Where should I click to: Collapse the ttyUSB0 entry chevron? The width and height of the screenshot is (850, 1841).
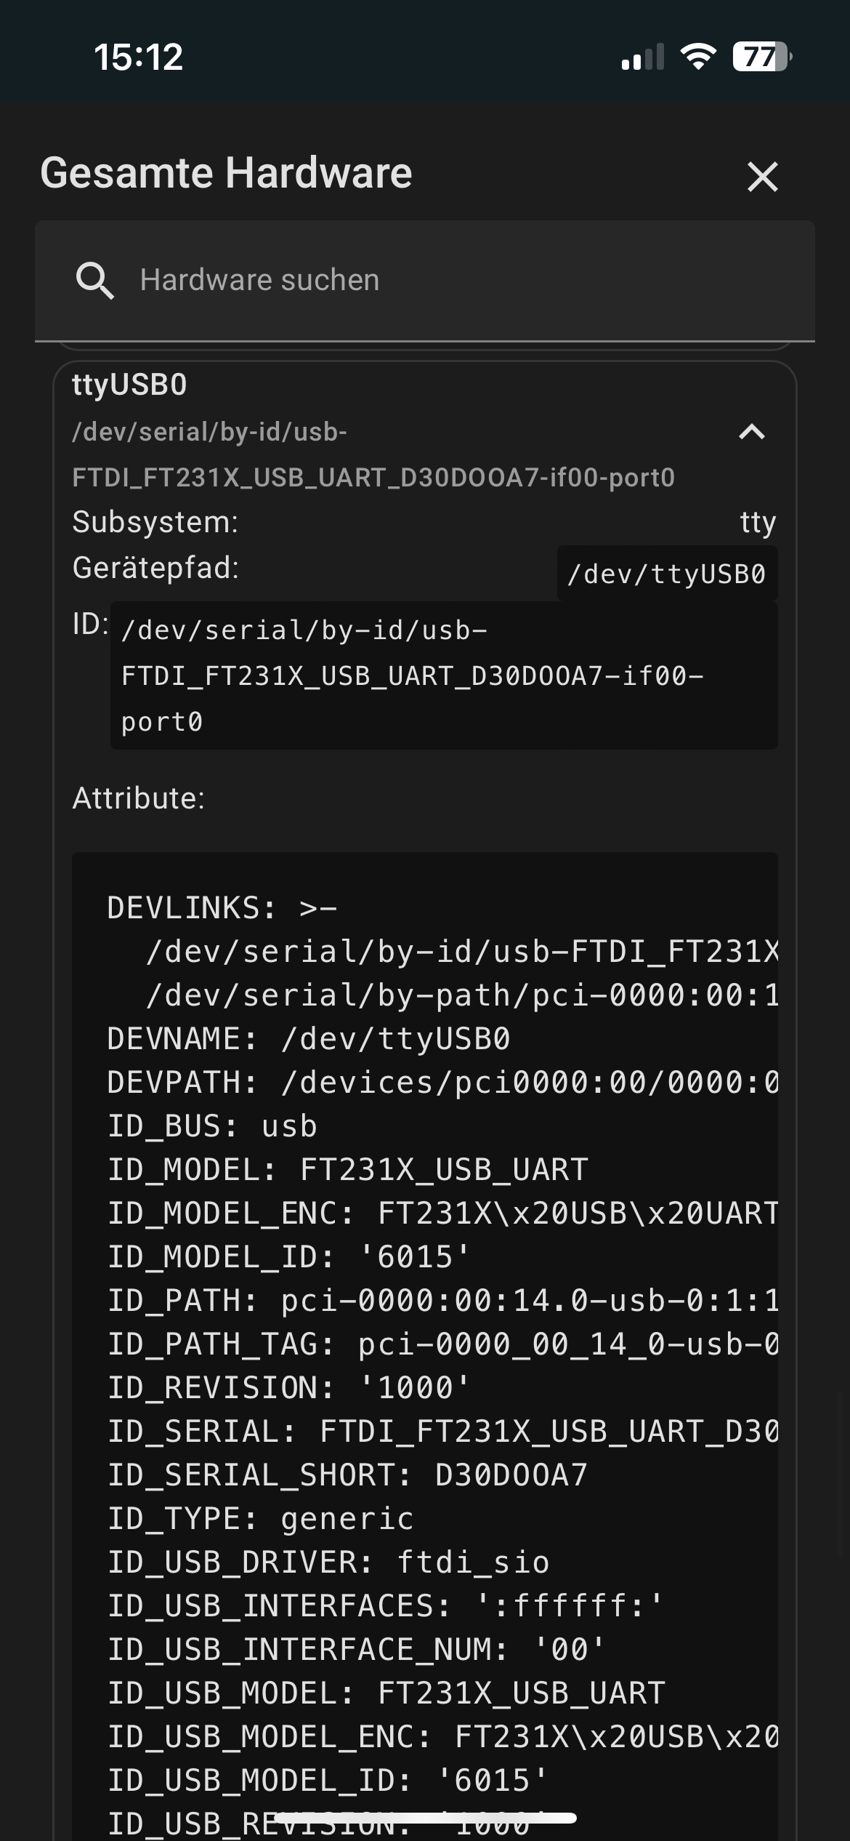tap(752, 433)
